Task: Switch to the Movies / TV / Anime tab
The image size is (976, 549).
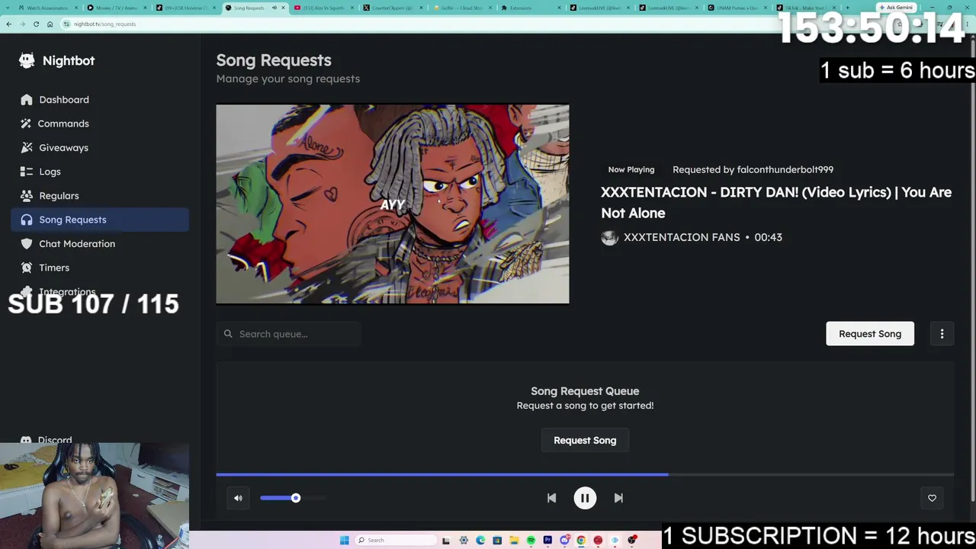Action: click(117, 8)
